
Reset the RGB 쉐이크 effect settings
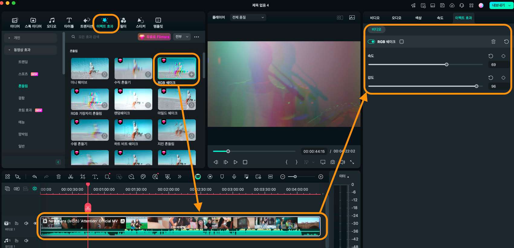tap(506, 42)
